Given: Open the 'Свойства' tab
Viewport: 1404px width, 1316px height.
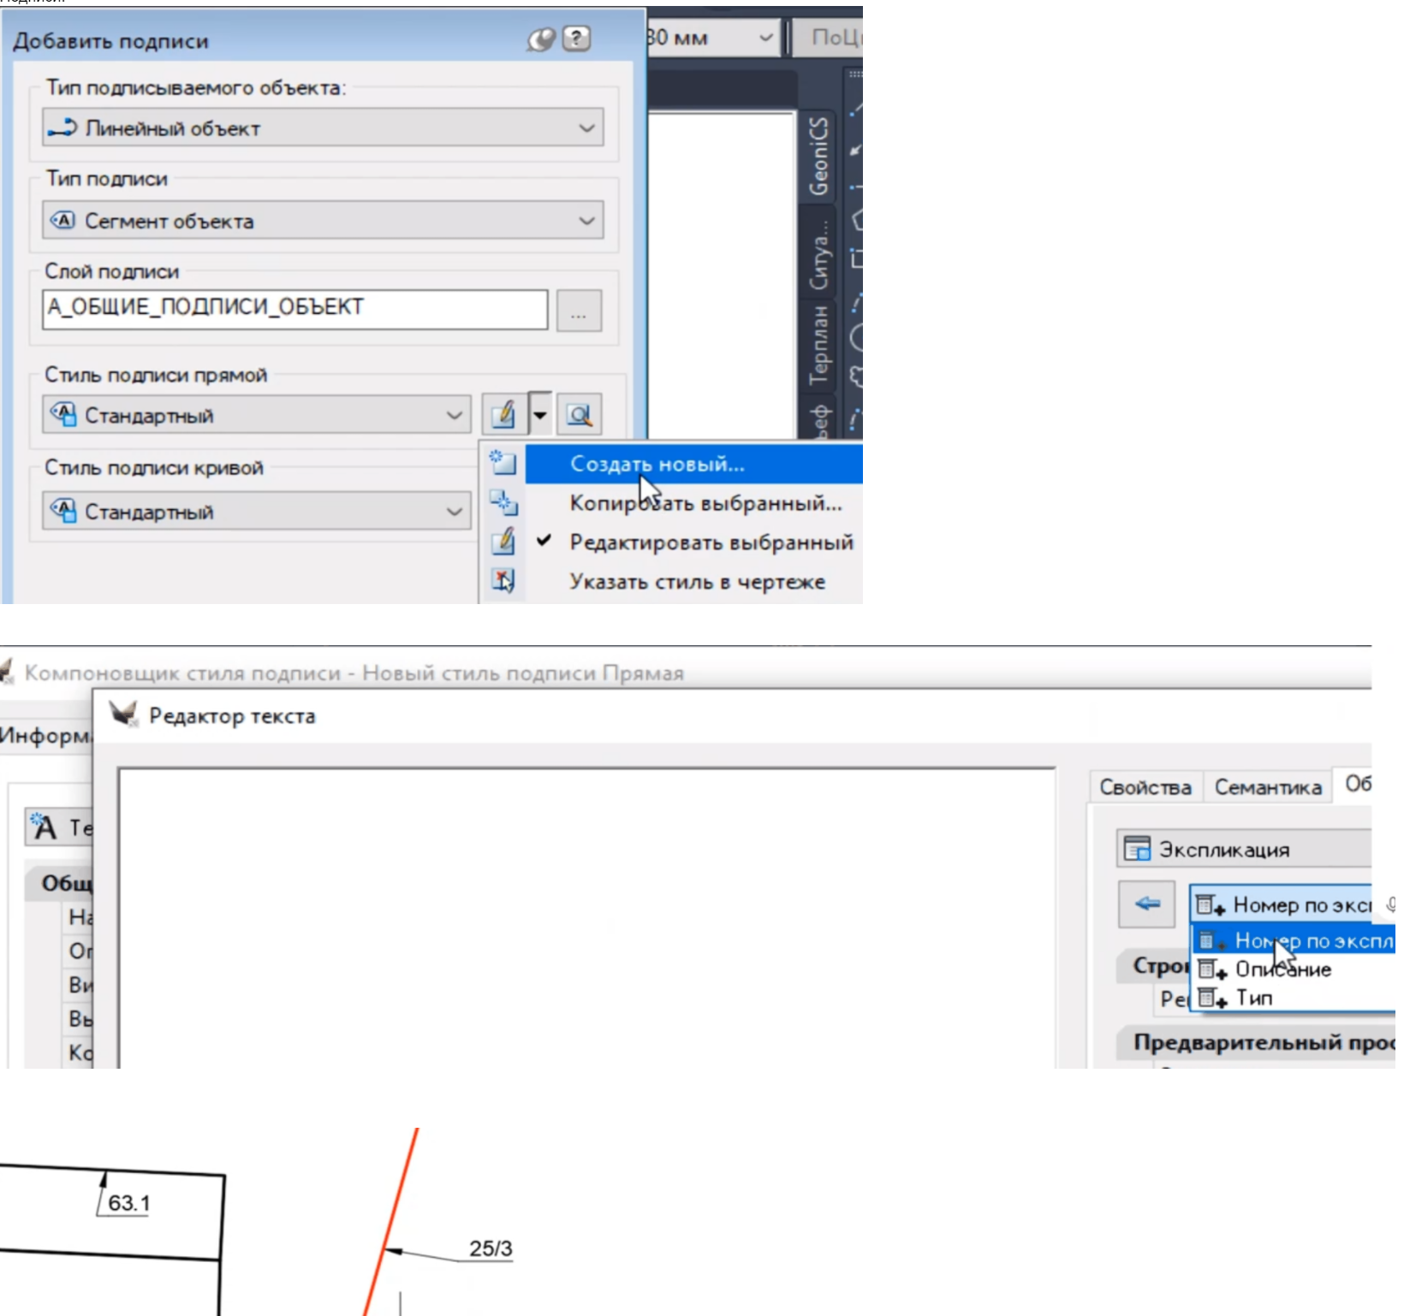Looking at the screenshot, I should pyautogui.click(x=1145, y=787).
